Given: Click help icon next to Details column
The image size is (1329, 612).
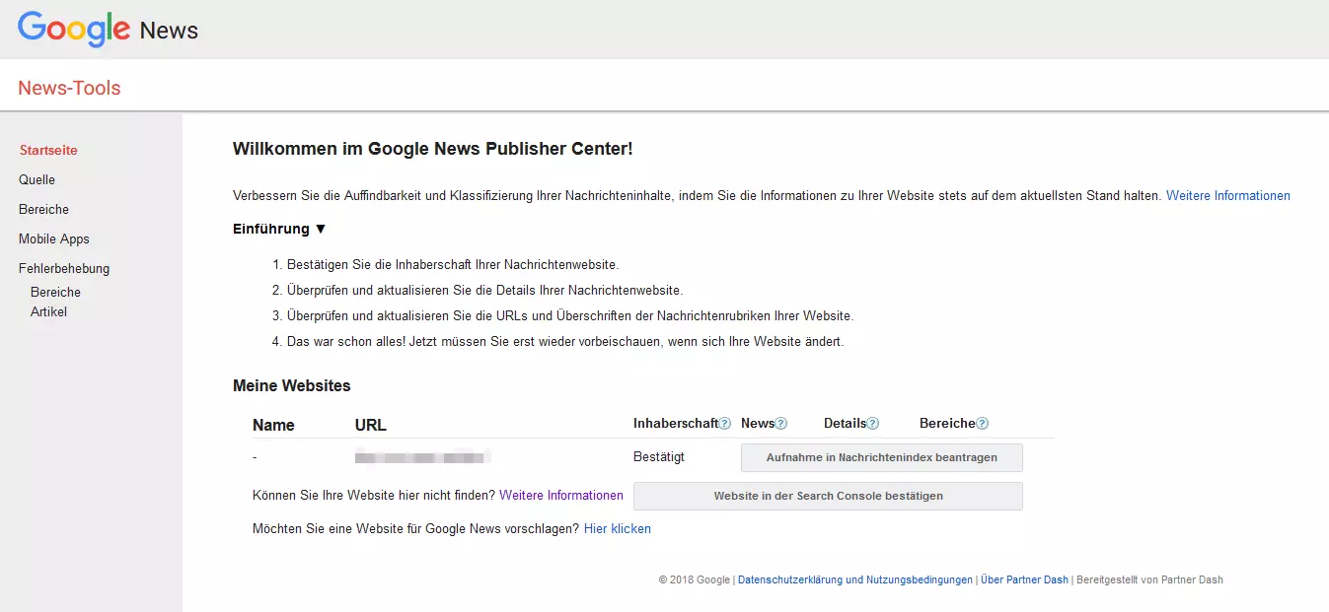Looking at the screenshot, I should (x=873, y=424).
